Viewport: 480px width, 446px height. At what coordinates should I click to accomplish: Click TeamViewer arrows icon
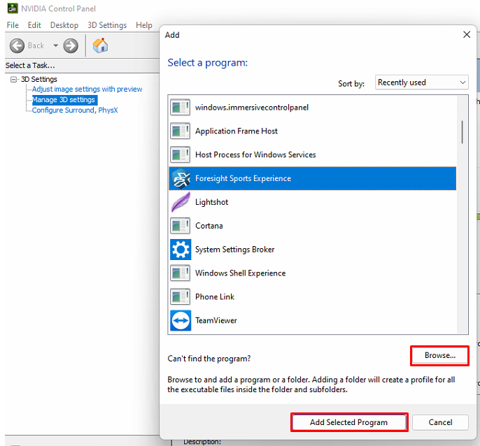pyautogui.click(x=181, y=320)
